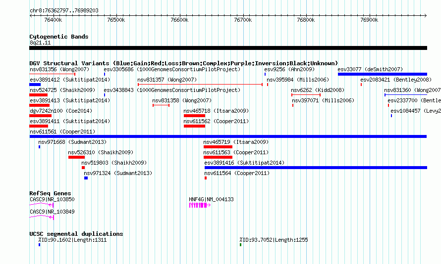Image resolution: width=441 pixels, height=264 pixels.
Task: Click the esv3438843 1000GenomesConsortiumPilotProject label
Action: pyautogui.click(x=172, y=90)
